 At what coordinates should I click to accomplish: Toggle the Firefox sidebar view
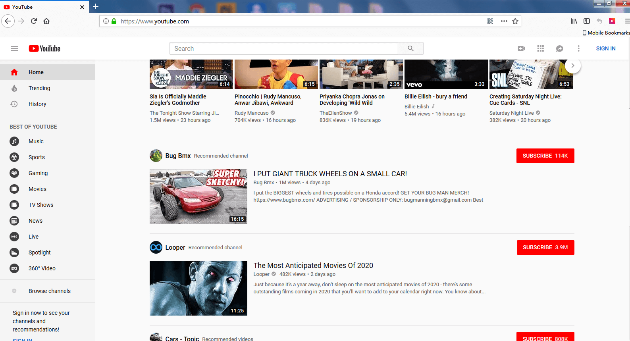coord(587,21)
